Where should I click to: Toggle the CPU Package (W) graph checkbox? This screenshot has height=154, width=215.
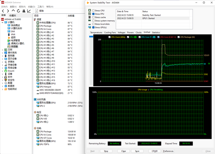point(178,37)
